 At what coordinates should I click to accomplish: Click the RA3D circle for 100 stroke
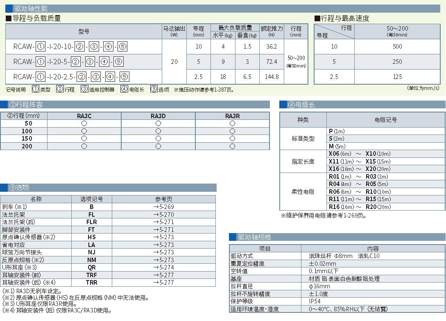pos(158,131)
